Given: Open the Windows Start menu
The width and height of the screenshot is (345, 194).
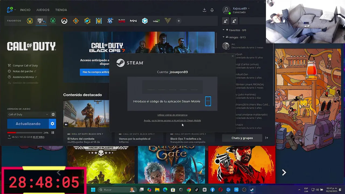Looking at the screenshot, I should pos(93,190).
